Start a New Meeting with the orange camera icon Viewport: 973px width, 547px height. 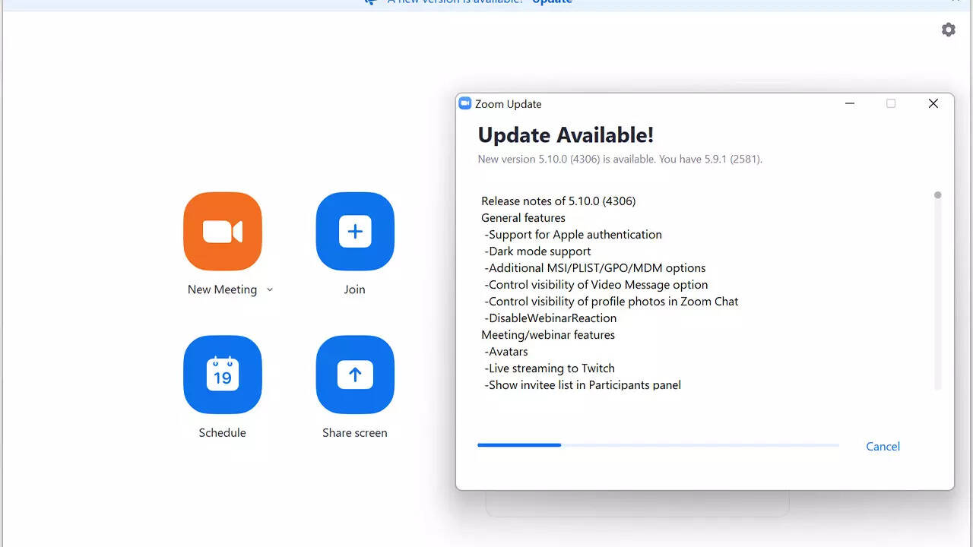click(223, 232)
